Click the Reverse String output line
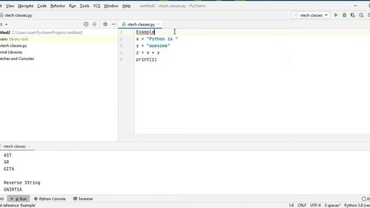Viewport: 370px width, 208px height. click(x=22, y=183)
